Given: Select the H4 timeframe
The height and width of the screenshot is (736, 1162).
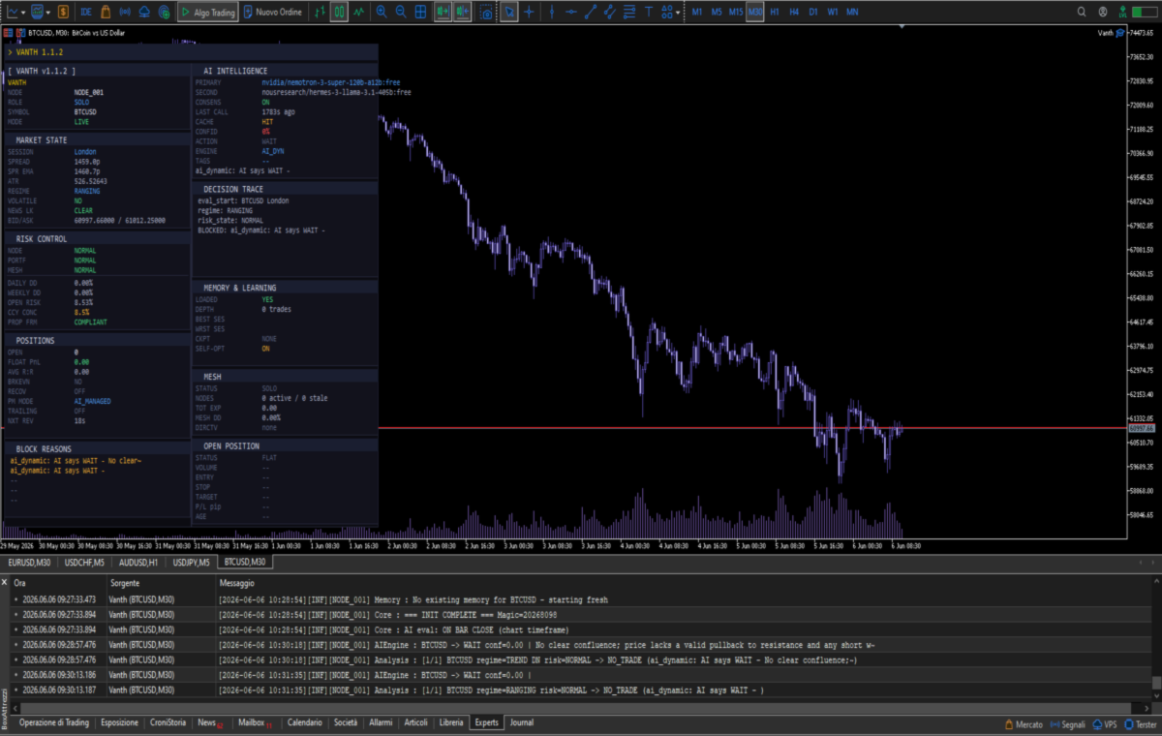Looking at the screenshot, I should click(x=794, y=12).
